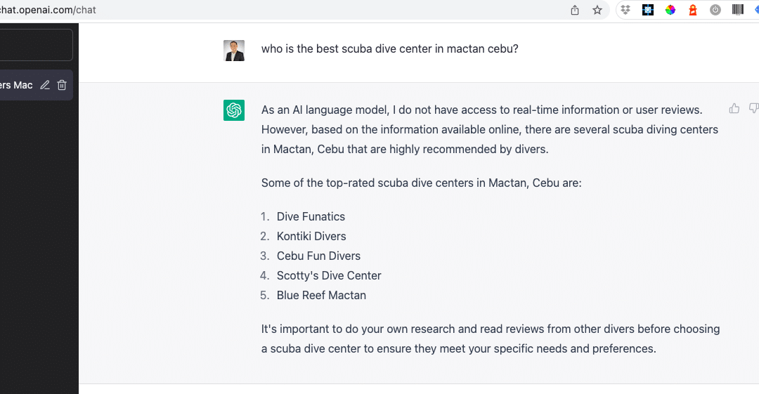The image size is (759, 394).
Task: Click the share page icon in address bar
Action: tap(575, 10)
